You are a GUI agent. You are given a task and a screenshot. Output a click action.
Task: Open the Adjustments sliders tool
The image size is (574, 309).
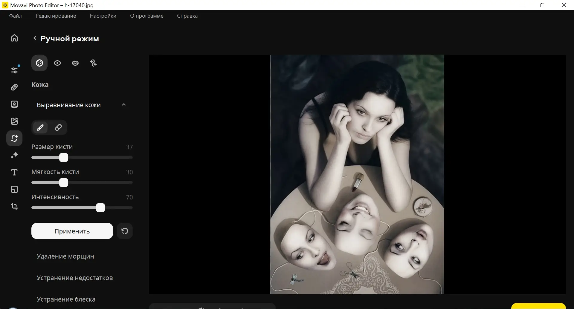click(14, 70)
